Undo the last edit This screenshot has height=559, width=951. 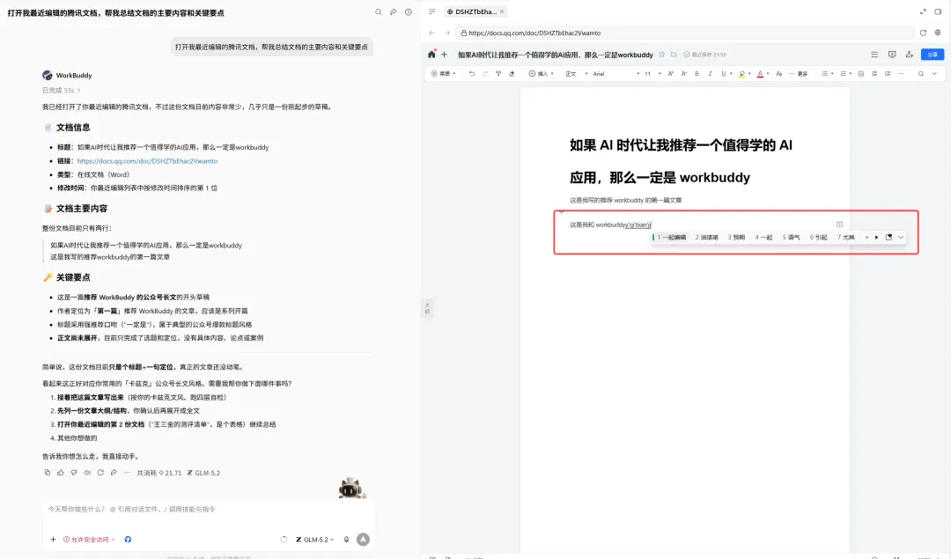[471, 73]
